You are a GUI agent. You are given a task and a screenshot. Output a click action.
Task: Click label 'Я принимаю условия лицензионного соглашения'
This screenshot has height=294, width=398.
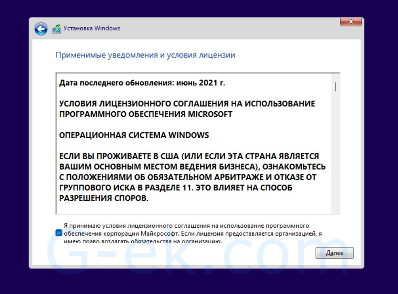coord(193,233)
